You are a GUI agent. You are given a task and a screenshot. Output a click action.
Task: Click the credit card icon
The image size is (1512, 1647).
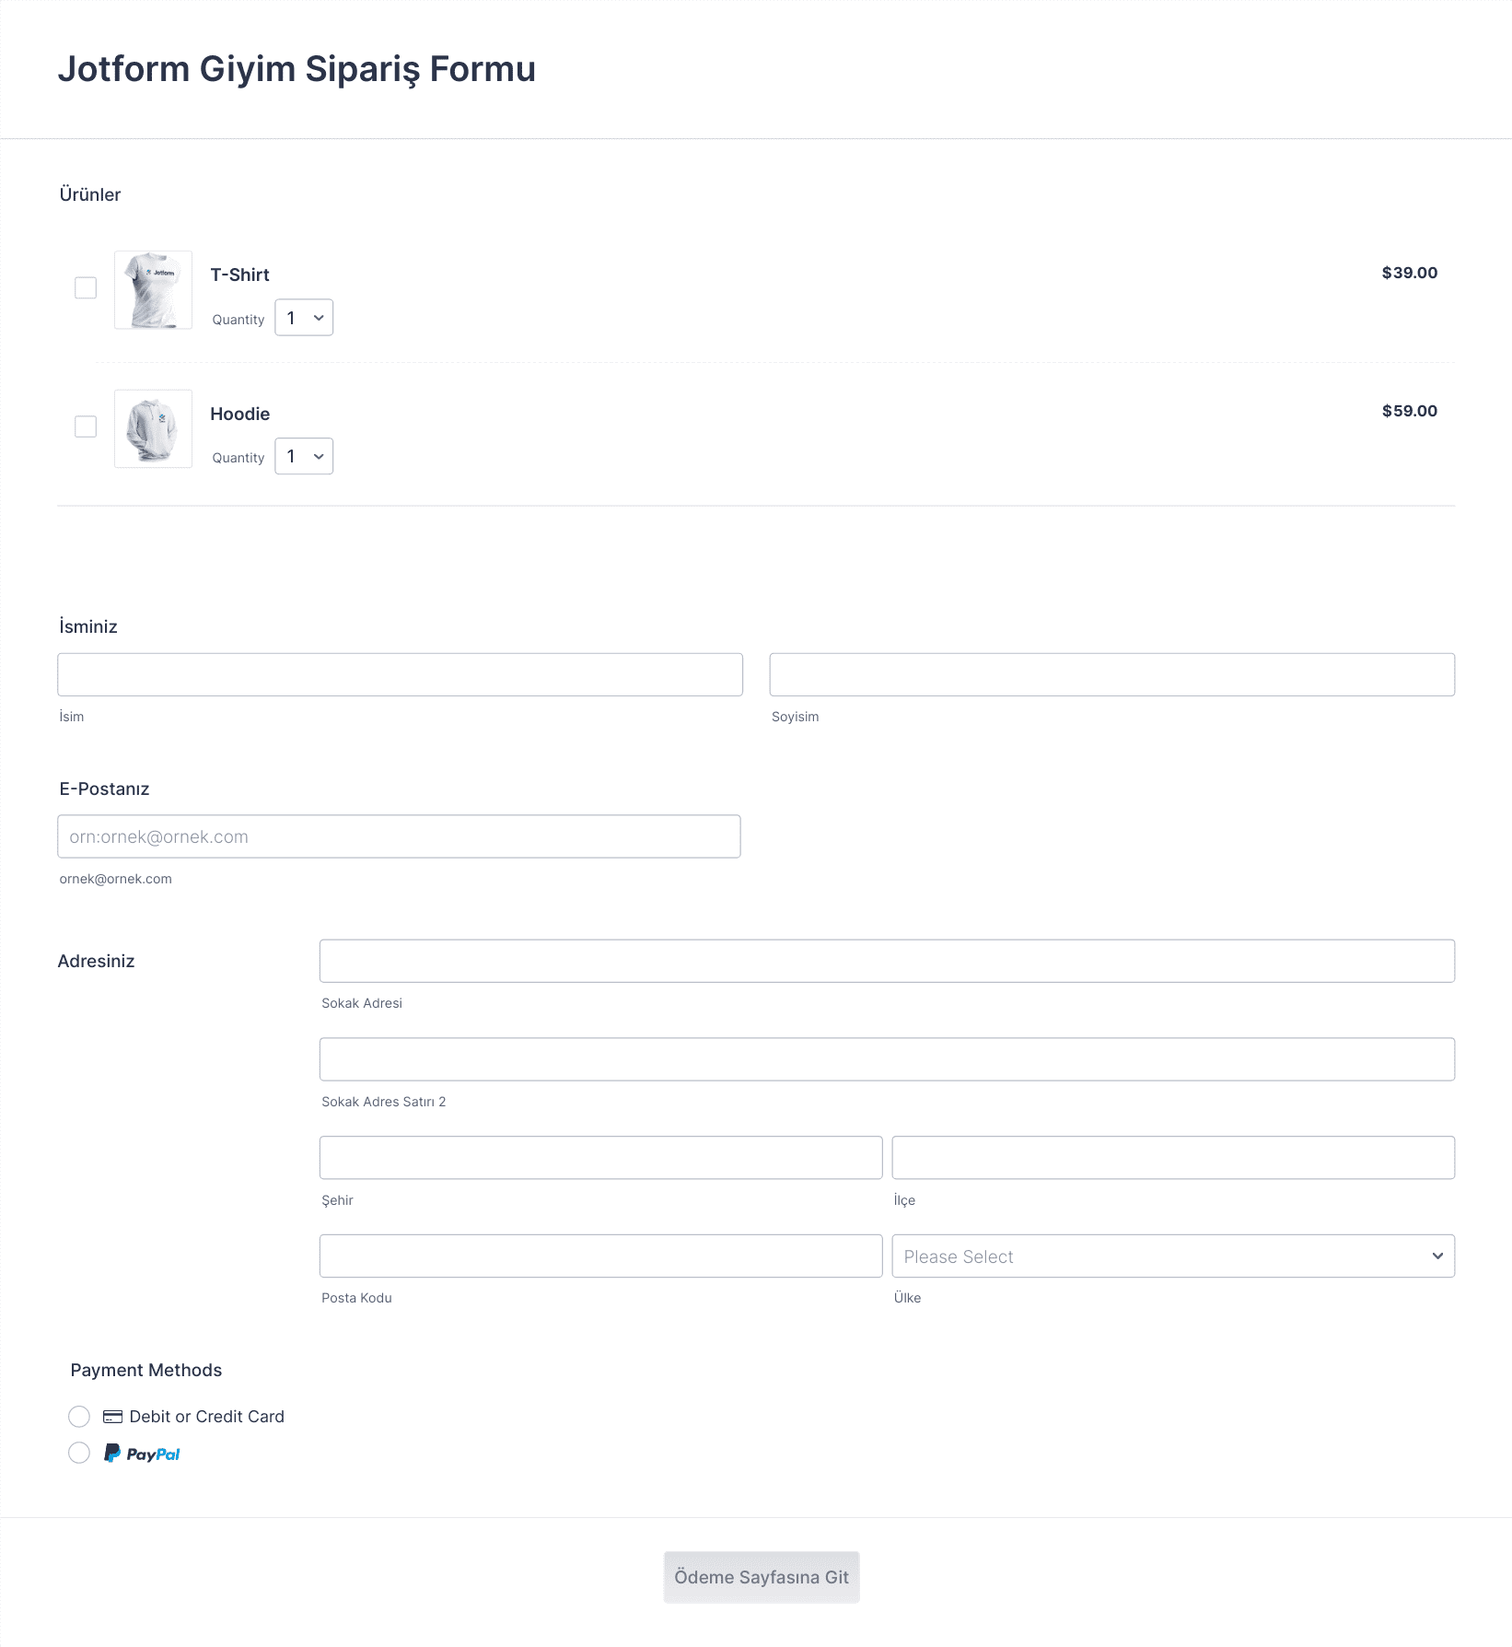pyautogui.click(x=112, y=1417)
